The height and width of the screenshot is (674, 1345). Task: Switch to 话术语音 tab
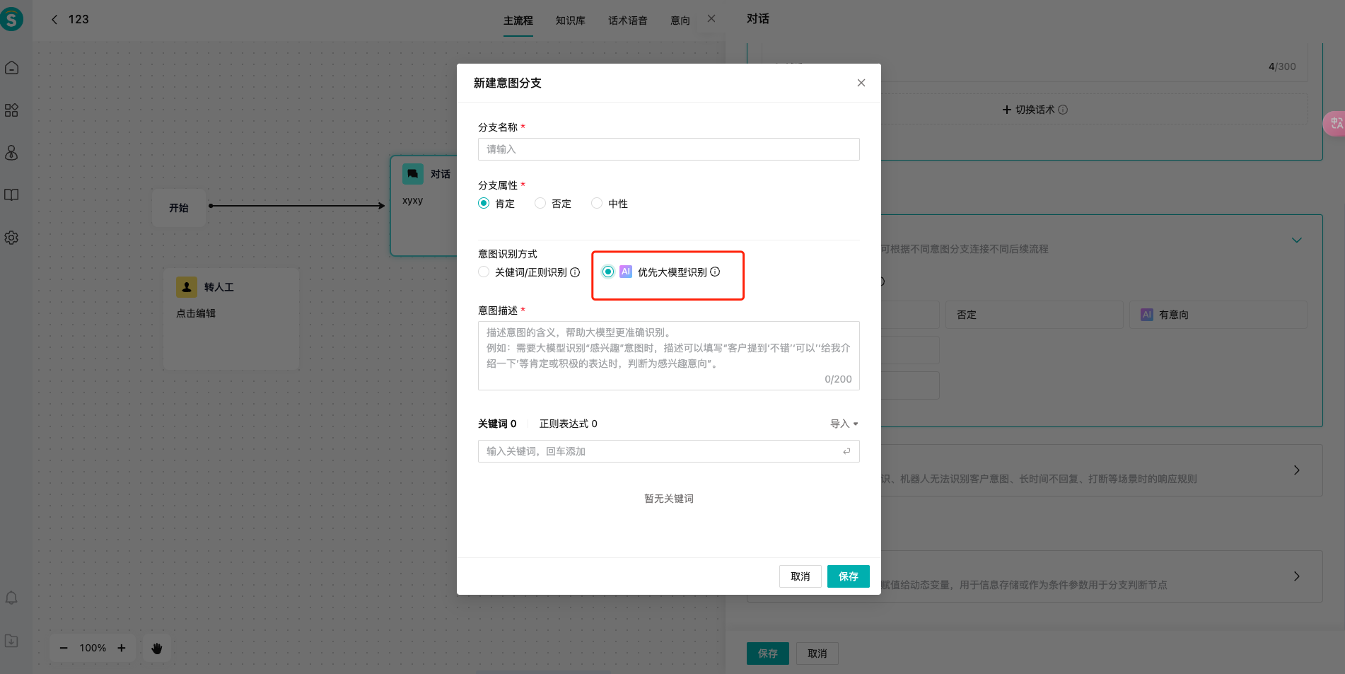pos(628,21)
